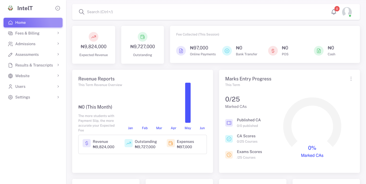Click Outstanding trend icon in report summary

(x=129, y=143)
